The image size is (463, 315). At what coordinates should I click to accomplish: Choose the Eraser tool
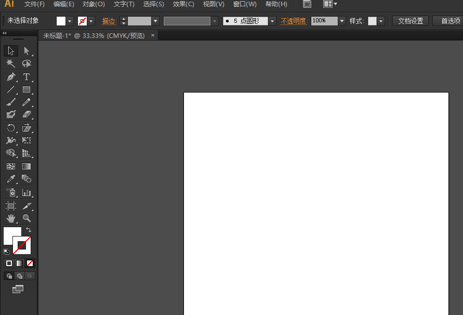coord(27,114)
